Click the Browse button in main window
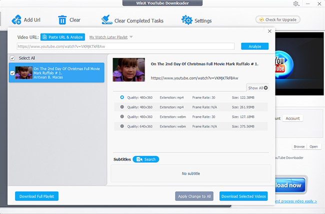 [299, 147]
